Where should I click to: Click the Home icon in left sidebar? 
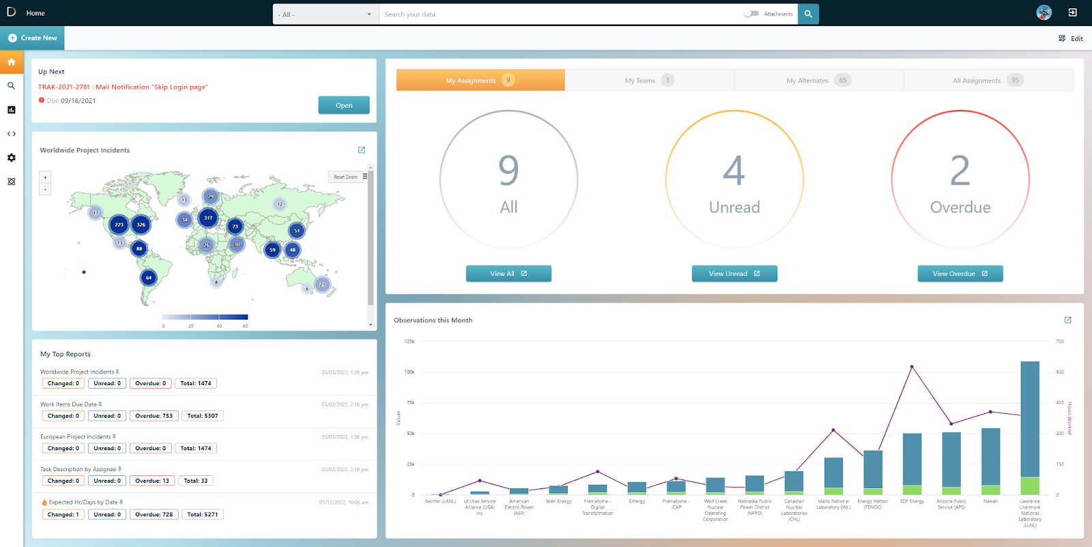(12, 62)
